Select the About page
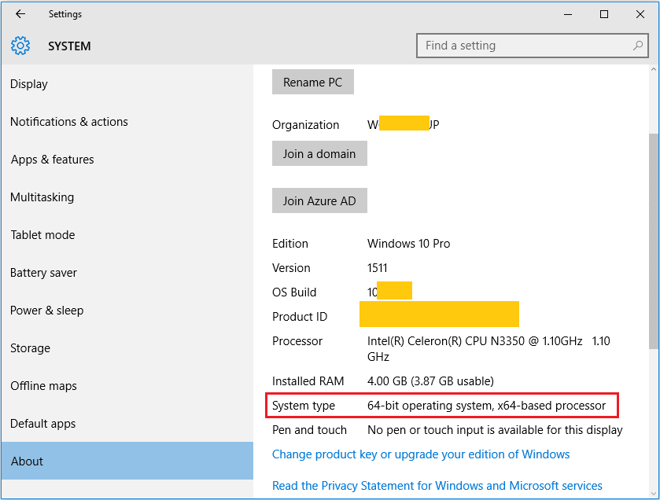The image size is (660, 500). [x=127, y=461]
